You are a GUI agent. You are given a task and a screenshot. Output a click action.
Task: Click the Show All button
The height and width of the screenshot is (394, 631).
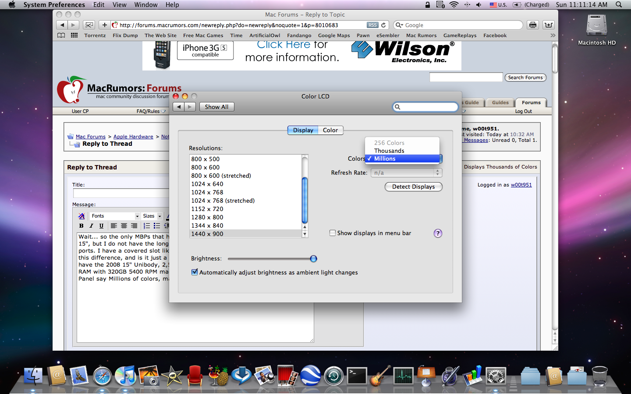pyautogui.click(x=216, y=107)
